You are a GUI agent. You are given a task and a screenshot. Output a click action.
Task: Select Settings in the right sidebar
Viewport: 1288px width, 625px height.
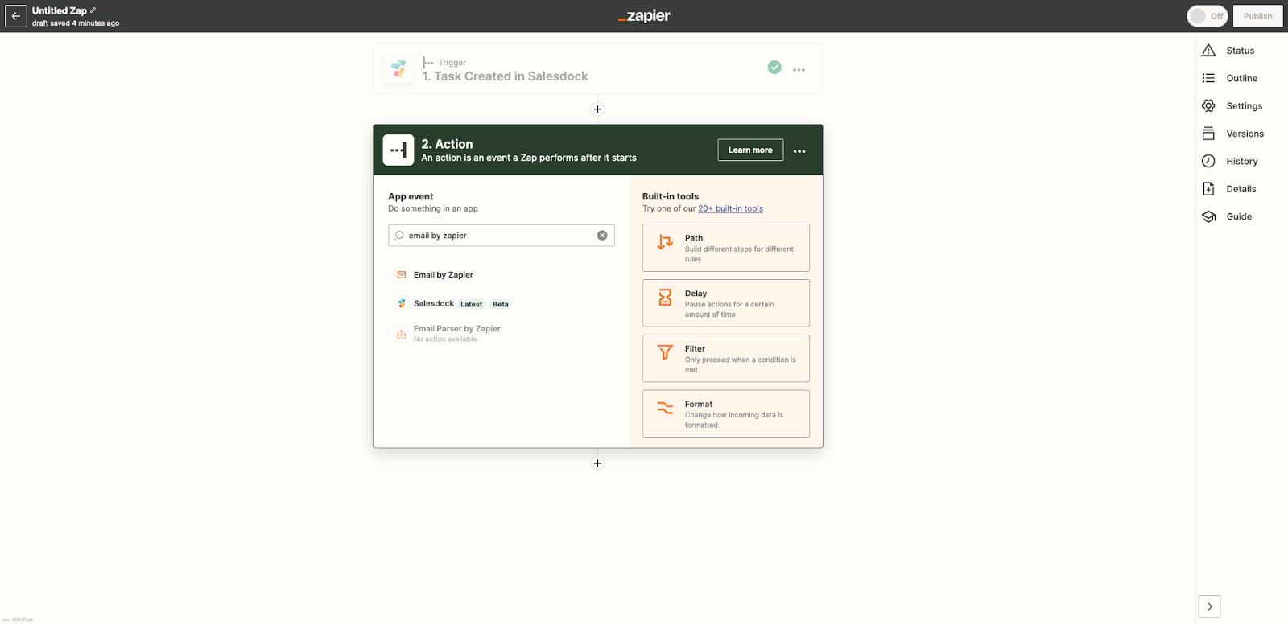(x=1244, y=106)
